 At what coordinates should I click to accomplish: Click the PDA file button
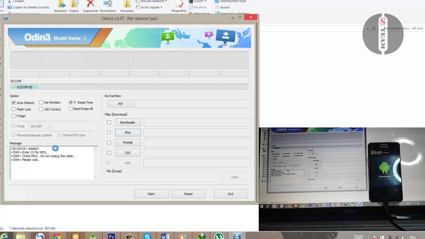(128, 132)
